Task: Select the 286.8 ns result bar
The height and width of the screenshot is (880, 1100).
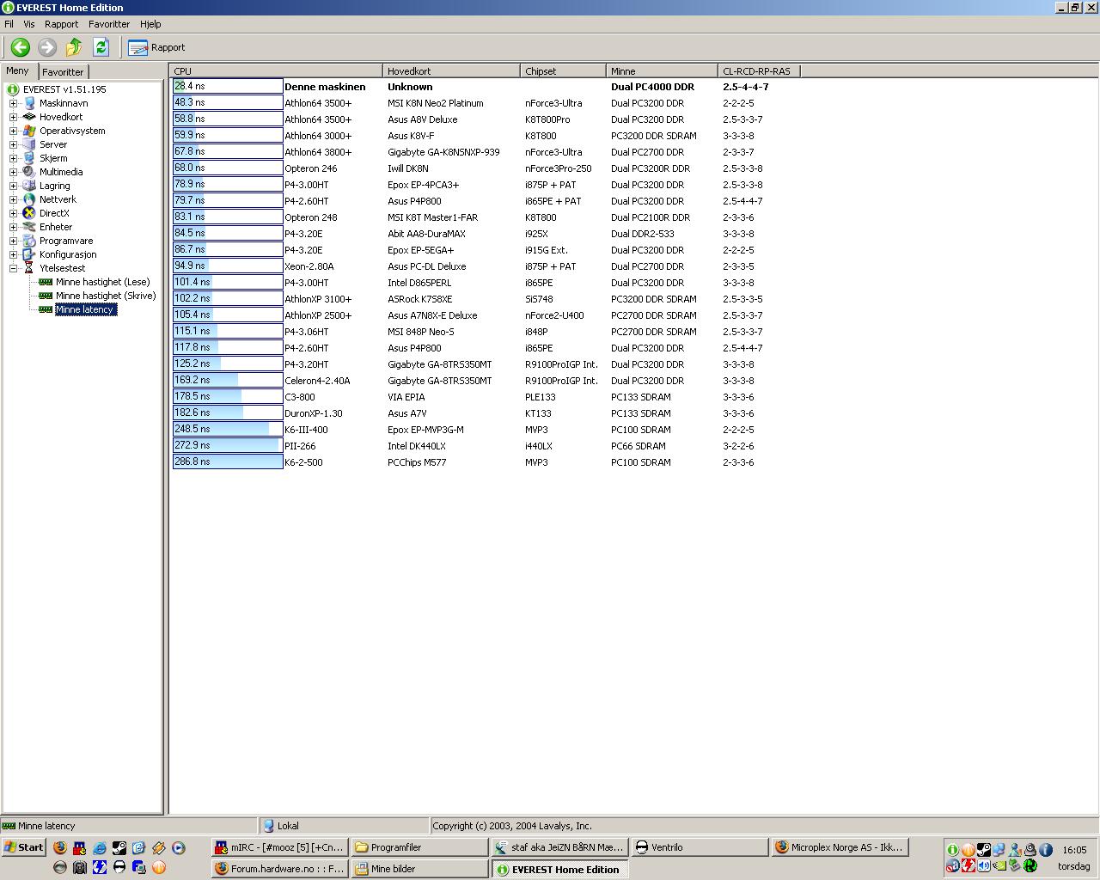Action: [228, 461]
